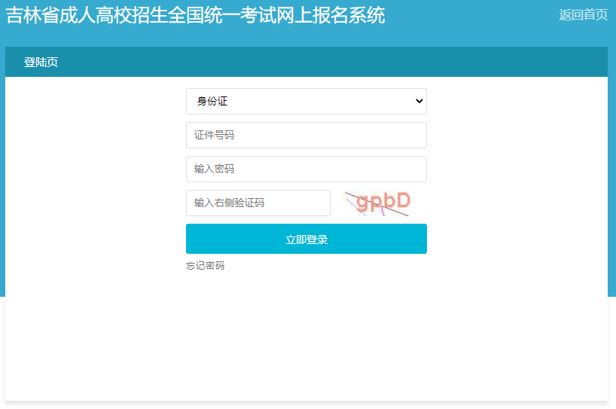Open the 身份证 ID type dropdown

(306, 101)
